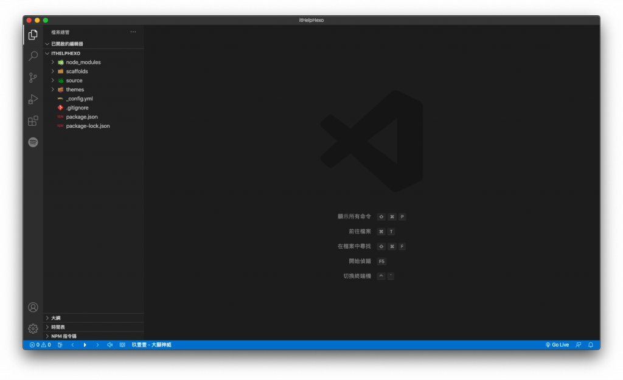Click the scaffolds folder icon
Screen dimensions: 623x380
point(60,72)
